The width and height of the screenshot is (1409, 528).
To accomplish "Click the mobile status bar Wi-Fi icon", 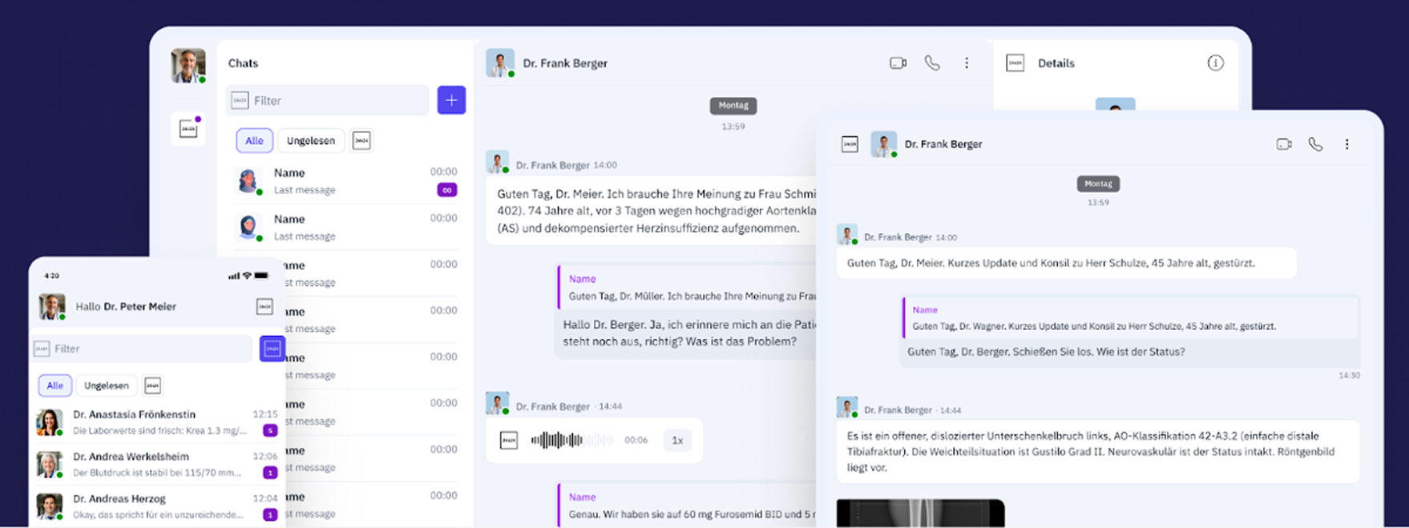I will click(247, 276).
